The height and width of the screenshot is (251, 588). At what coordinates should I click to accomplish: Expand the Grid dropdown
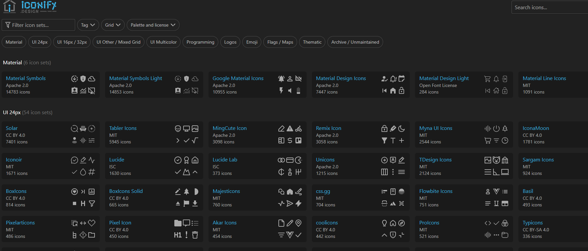point(113,25)
